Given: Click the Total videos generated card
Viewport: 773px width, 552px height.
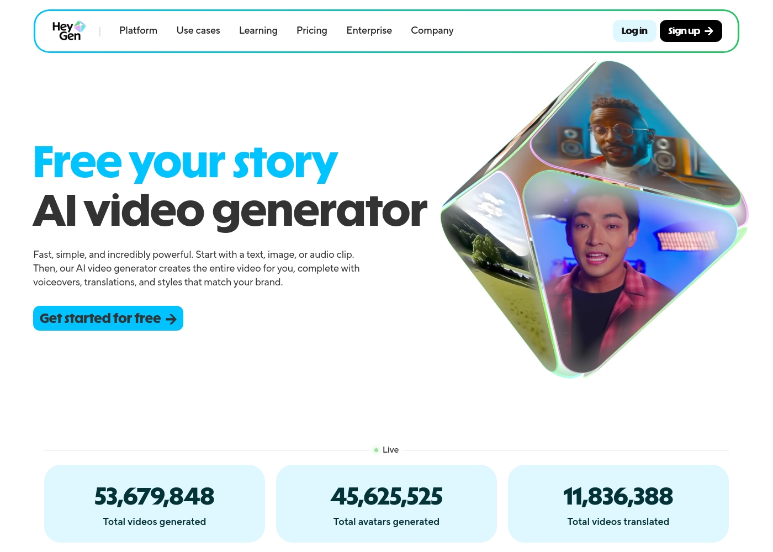Looking at the screenshot, I should pos(155,503).
